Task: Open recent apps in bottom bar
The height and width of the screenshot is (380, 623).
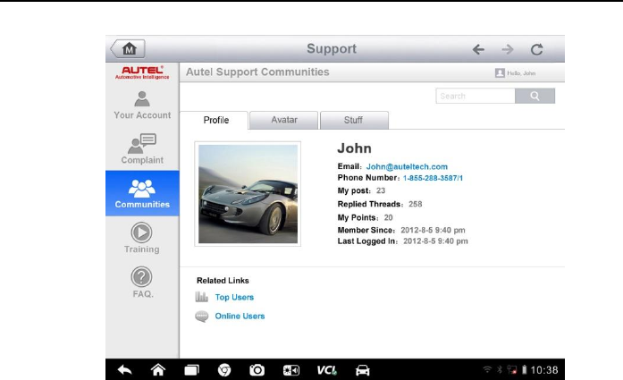Action: point(191,370)
